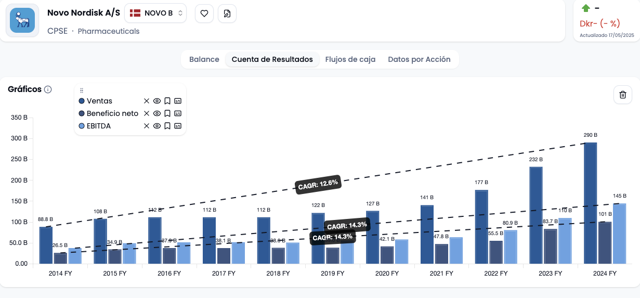Open the card options icon for EBITDA
640x298 pixels.
178,126
